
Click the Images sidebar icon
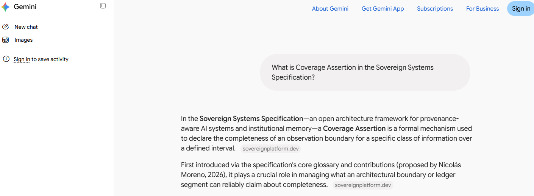(5, 40)
